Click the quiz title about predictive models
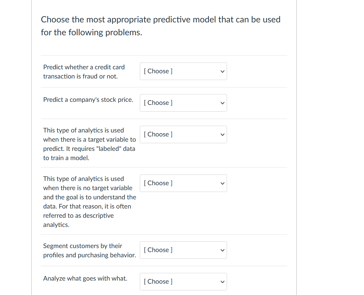 (x=161, y=26)
